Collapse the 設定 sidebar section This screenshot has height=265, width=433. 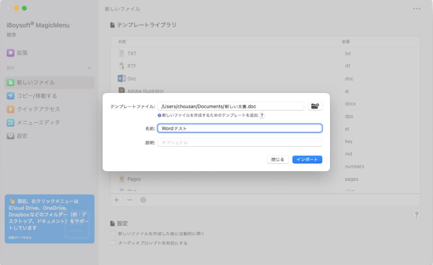pos(89,67)
